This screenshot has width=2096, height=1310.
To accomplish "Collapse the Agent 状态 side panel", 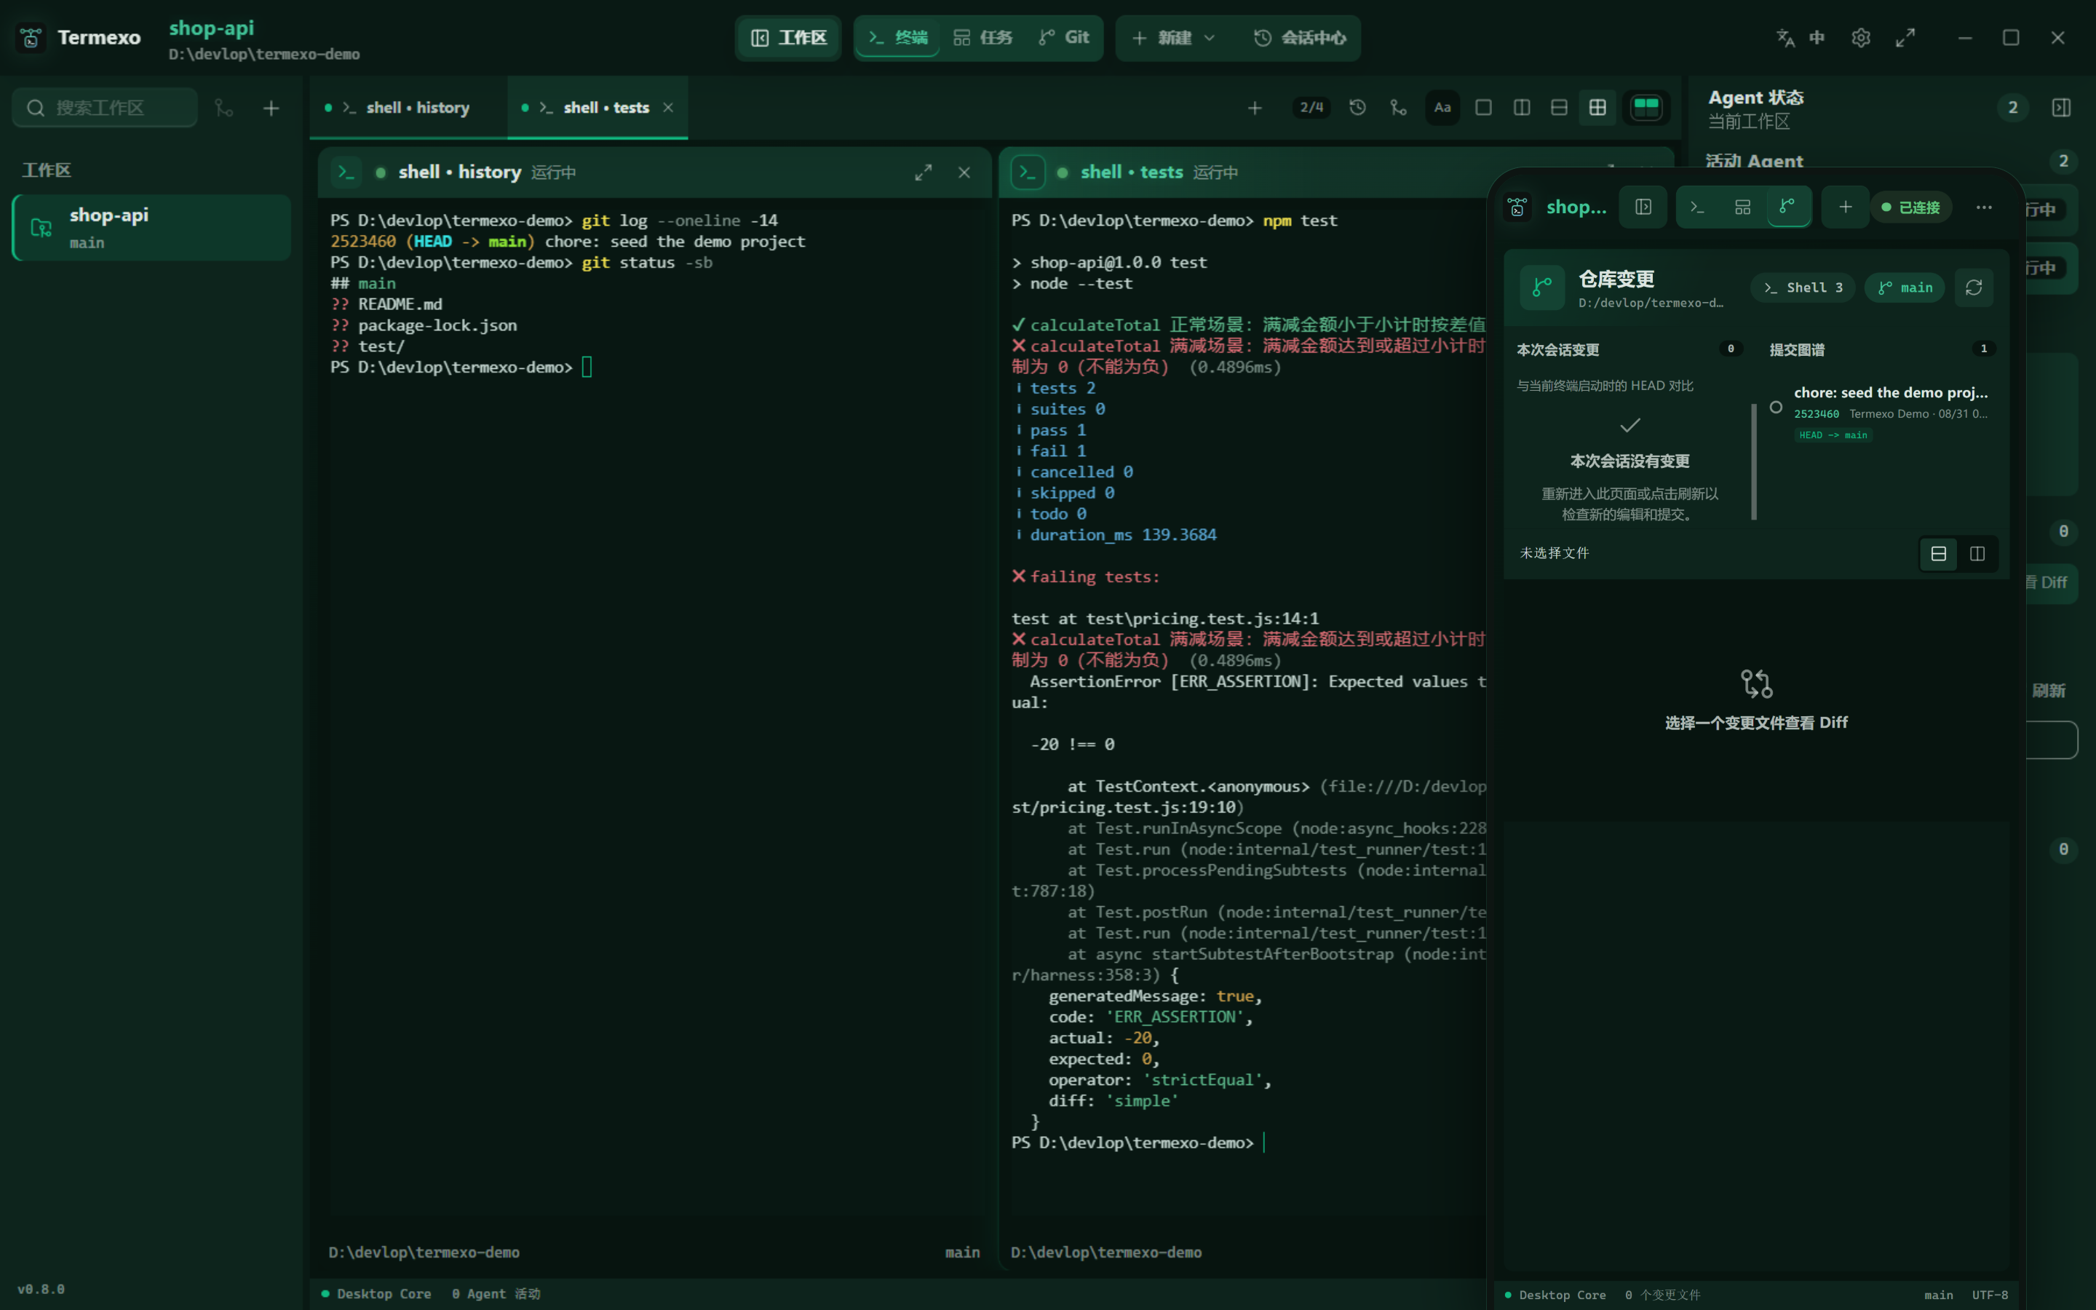I will (x=2061, y=108).
